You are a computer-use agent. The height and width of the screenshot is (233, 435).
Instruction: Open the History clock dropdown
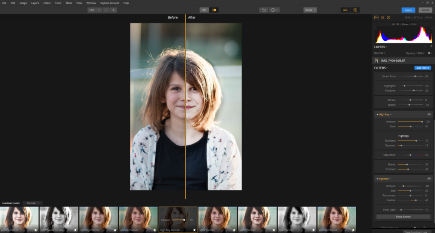click(x=274, y=10)
